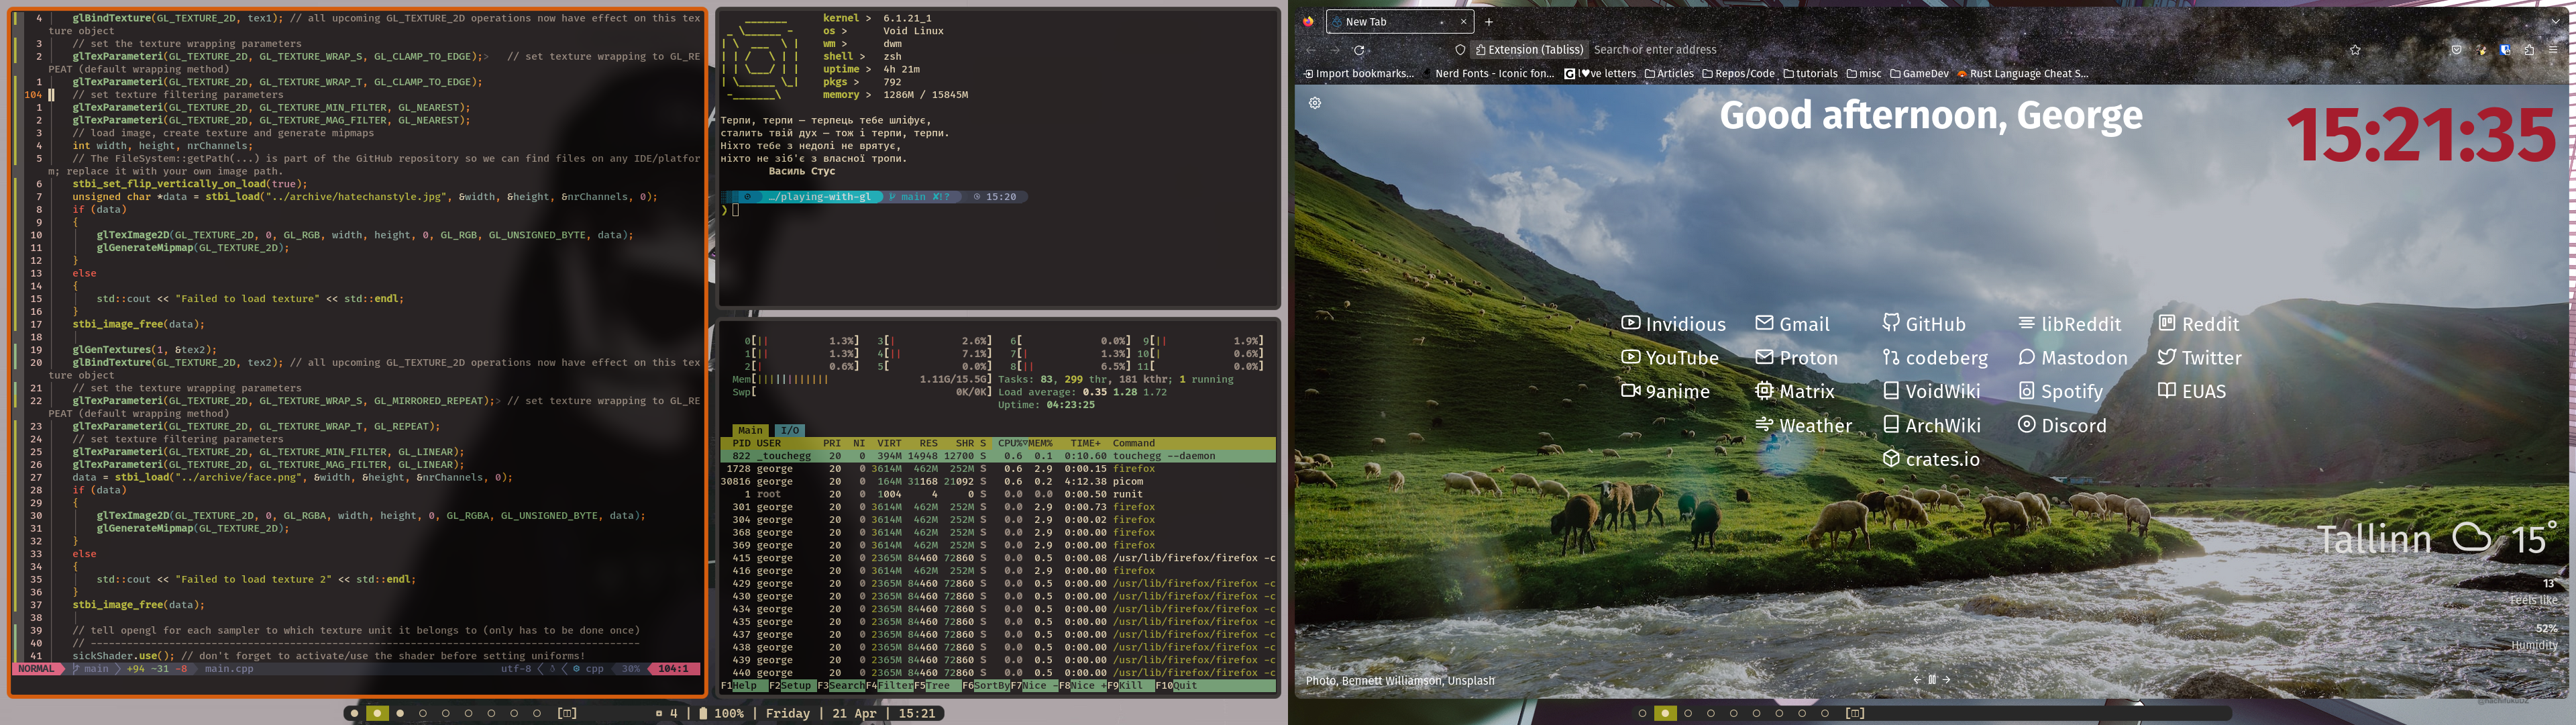The image size is (2576, 725).
Task: Open the Gmail quick link
Action: (1792, 324)
